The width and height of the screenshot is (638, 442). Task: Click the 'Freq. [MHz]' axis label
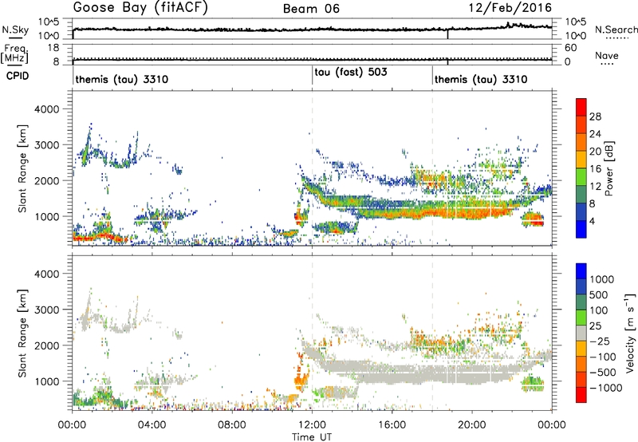click(x=14, y=54)
